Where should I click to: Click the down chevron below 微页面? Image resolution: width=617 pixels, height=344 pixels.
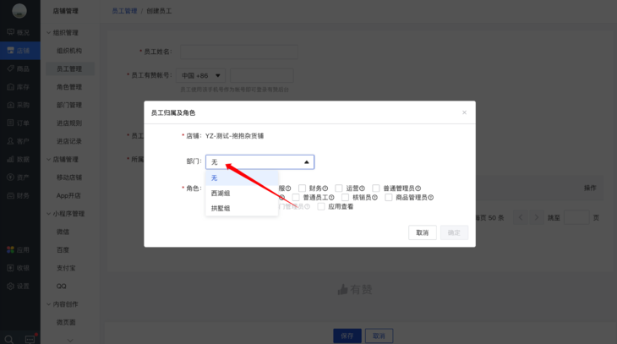tap(70, 340)
